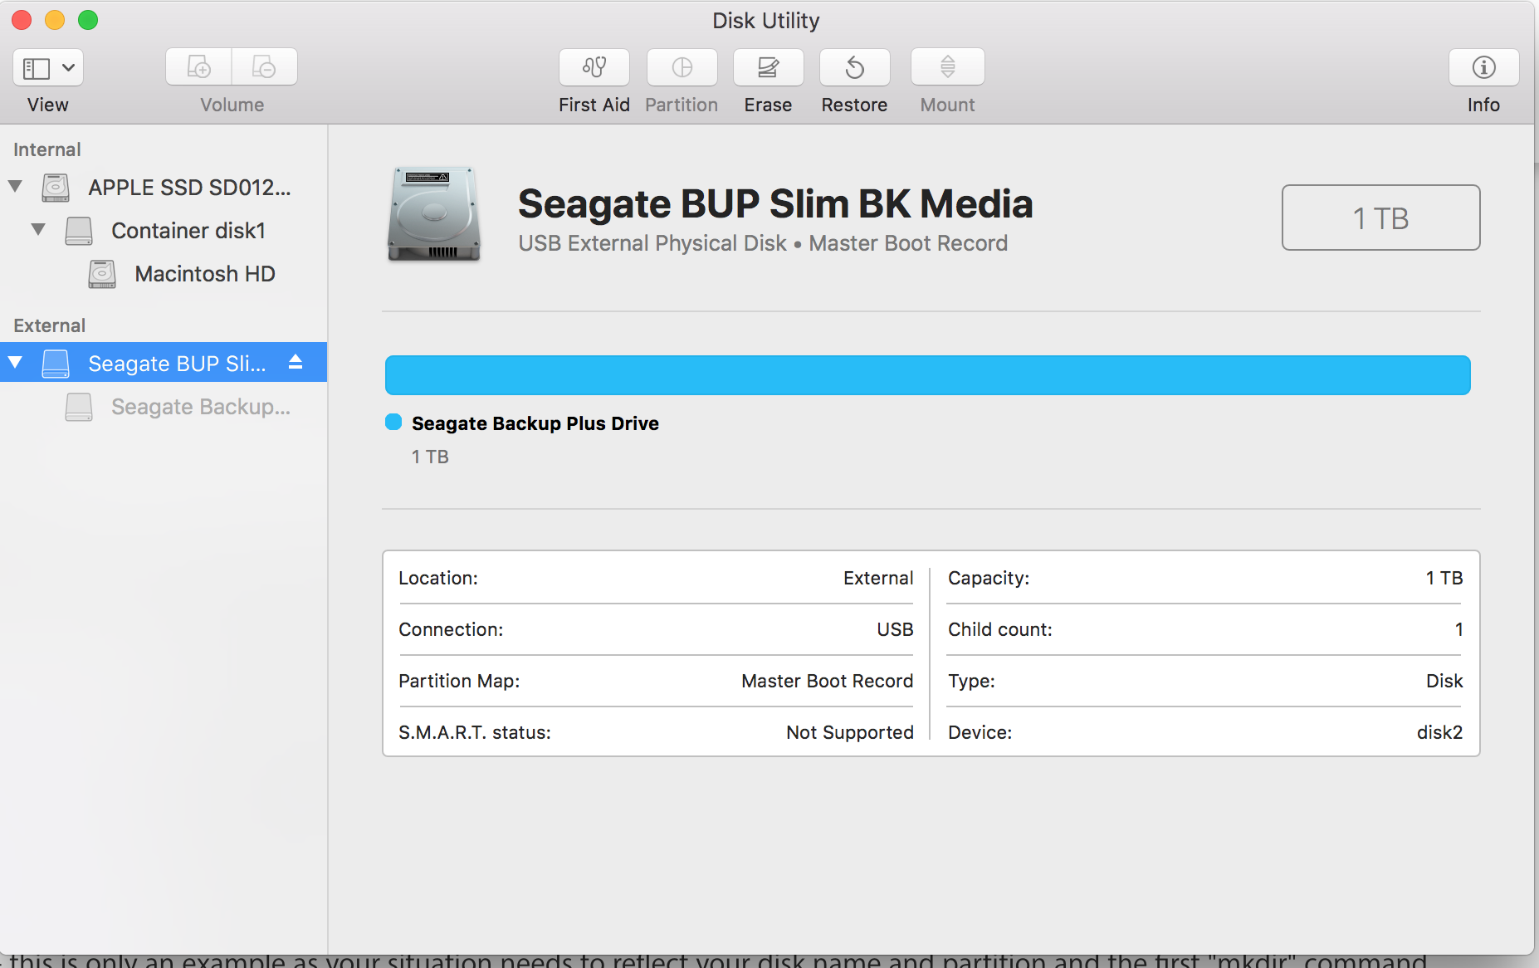Open the Info inspector button
The width and height of the screenshot is (1539, 968).
tap(1484, 67)
